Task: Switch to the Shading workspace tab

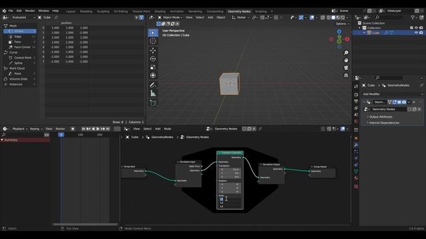Action: 160,11
